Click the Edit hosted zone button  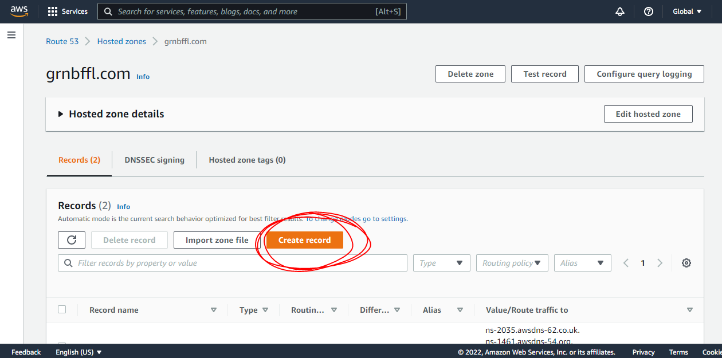[648, 114]
